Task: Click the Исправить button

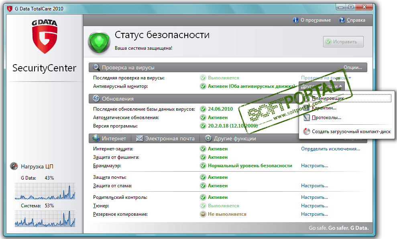Action: click(343, 42)
